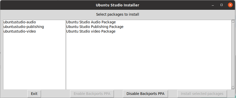Close the installer with the orange X
This screenshot has height=98, width=236.
[230, 5]
